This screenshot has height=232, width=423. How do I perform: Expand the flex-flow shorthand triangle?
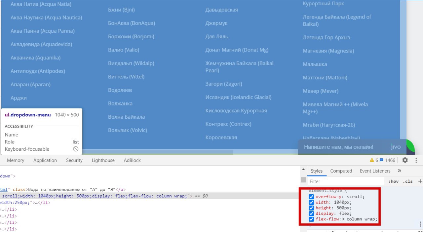344,219
